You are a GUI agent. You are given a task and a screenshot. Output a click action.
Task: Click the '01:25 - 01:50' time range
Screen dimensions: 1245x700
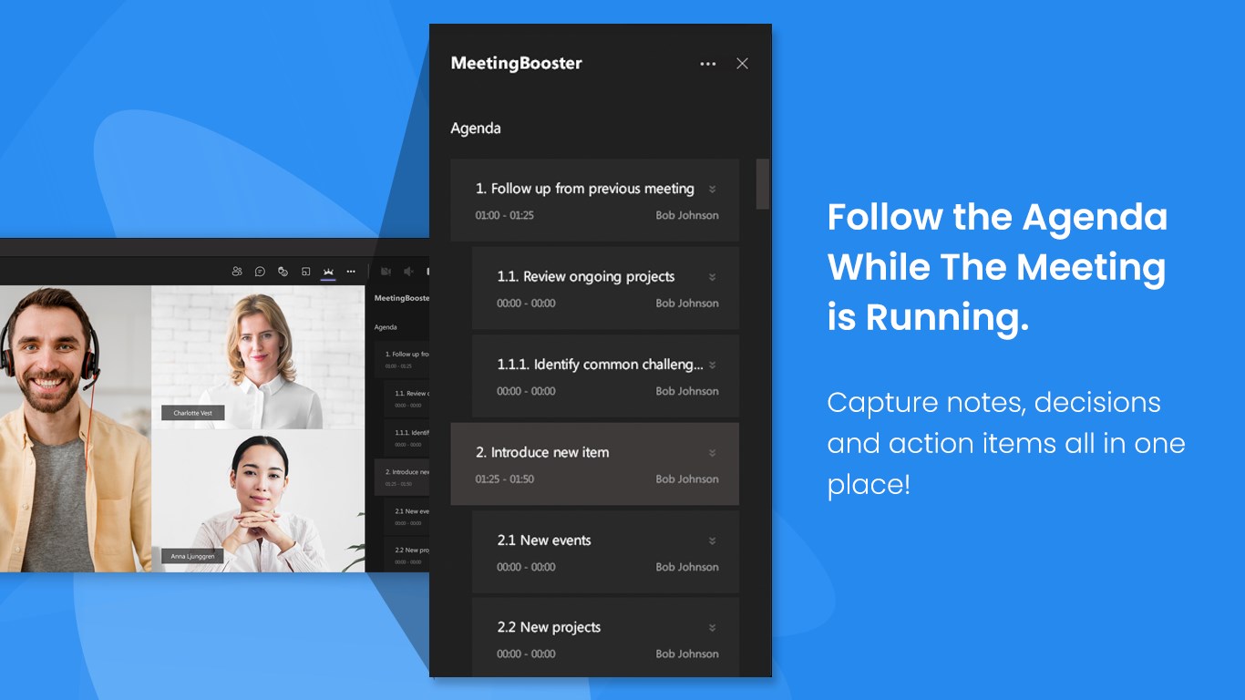click(505, 479)
